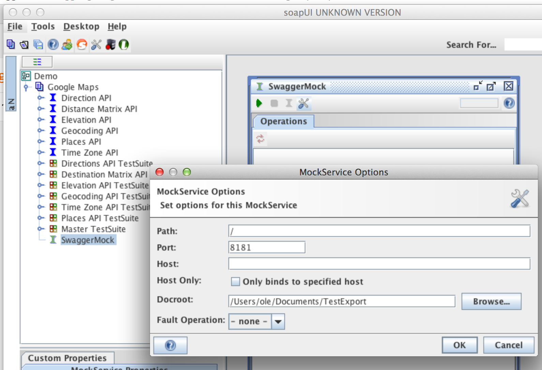Screen dimensions: 542x370
Task: Click the empty Host input field
Action: pos(379,264)
